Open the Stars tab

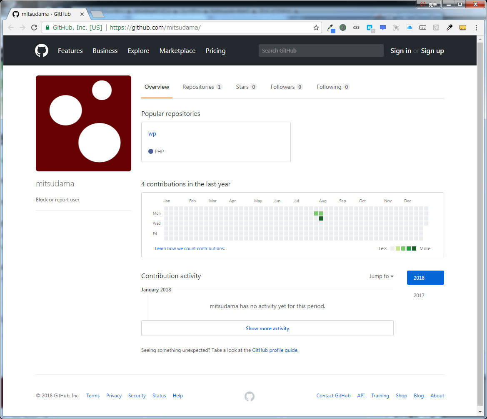(246, 87)
